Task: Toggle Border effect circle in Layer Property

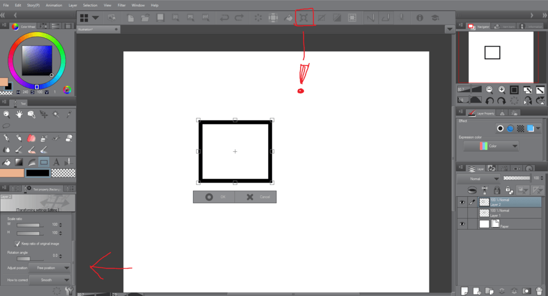Action: 500,128
